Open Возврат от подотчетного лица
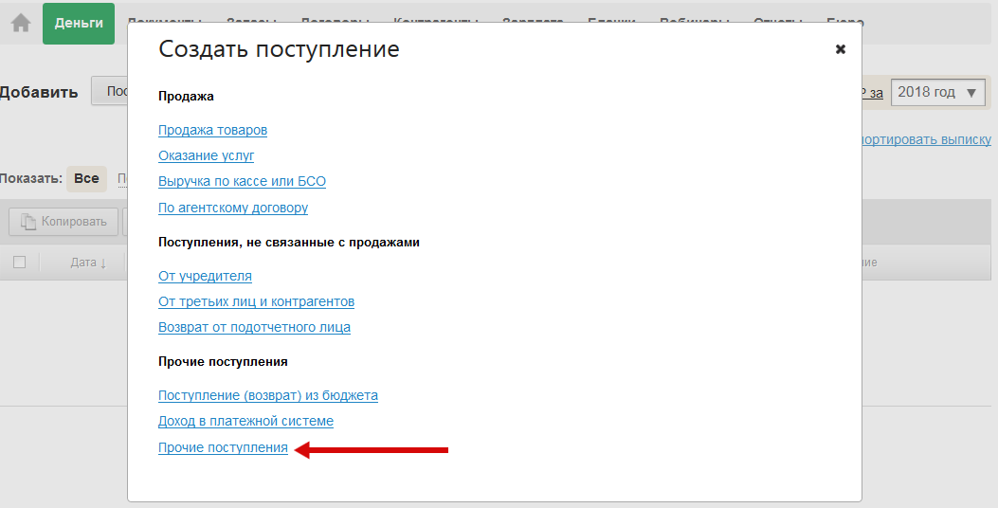Image resolution: width=998 pixels, height=508 pixels. point(255,327)
